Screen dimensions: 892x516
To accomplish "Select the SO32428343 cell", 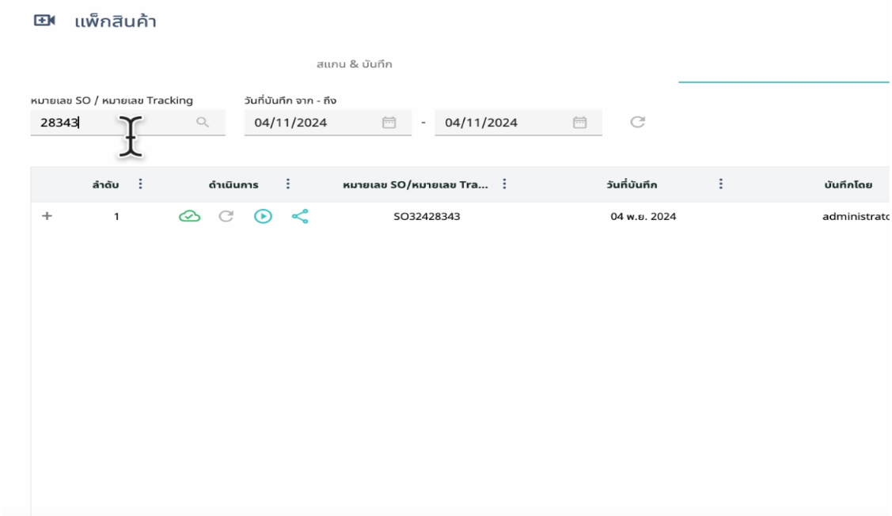I will click(x=427, y=217).
